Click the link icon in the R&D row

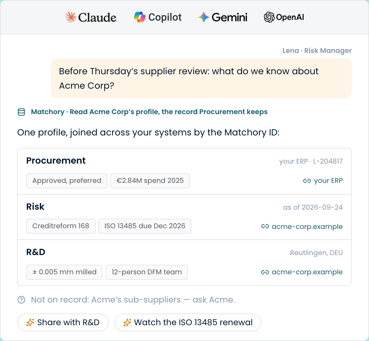click(265, 272)
